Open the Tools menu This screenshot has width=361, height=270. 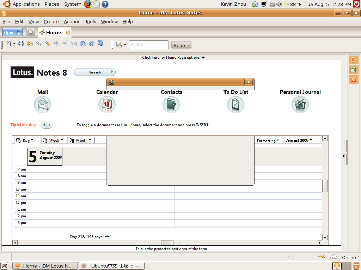91,21
